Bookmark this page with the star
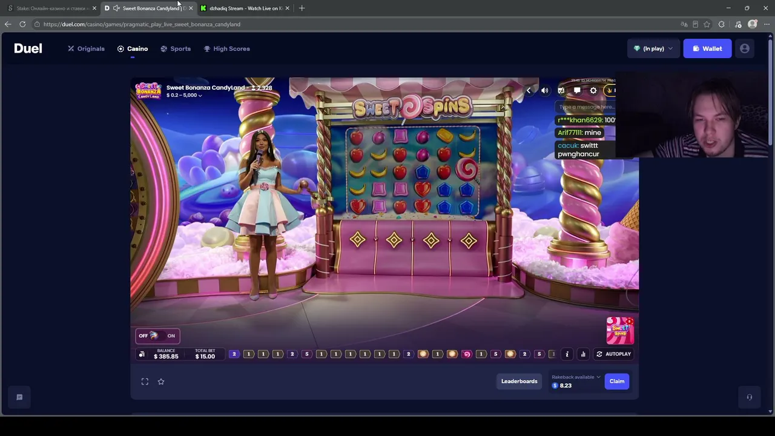Viewport: 775px width, 436px height. [707, 24]
